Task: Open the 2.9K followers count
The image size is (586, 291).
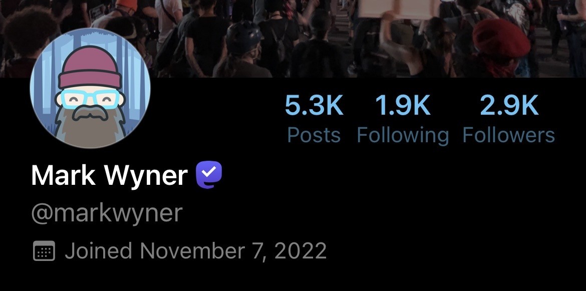Action: point(509,106)
